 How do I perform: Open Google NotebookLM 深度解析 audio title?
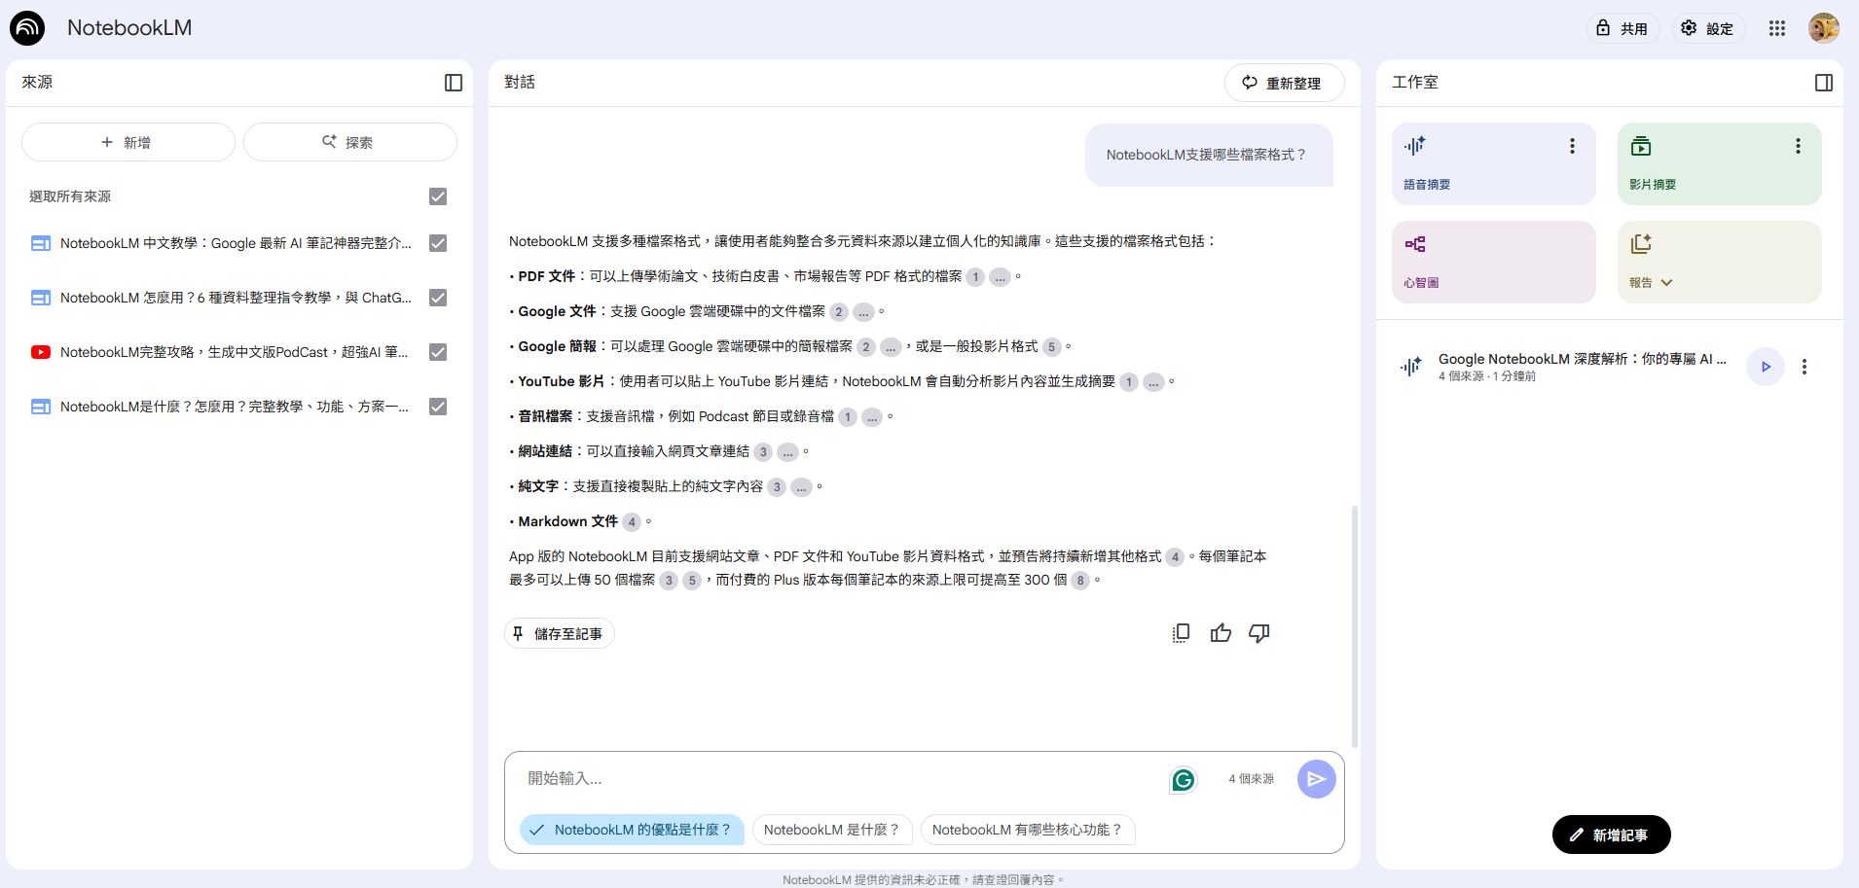click(1583, 359)
